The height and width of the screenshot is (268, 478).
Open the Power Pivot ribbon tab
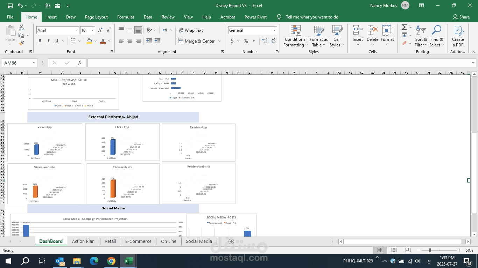pyautogui.click(x=255, y=17)
